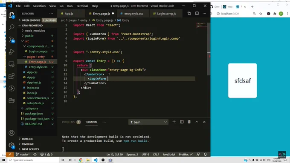Open the Extensions view
Viewport: 290px width, 163px height.
pos(12,76)
